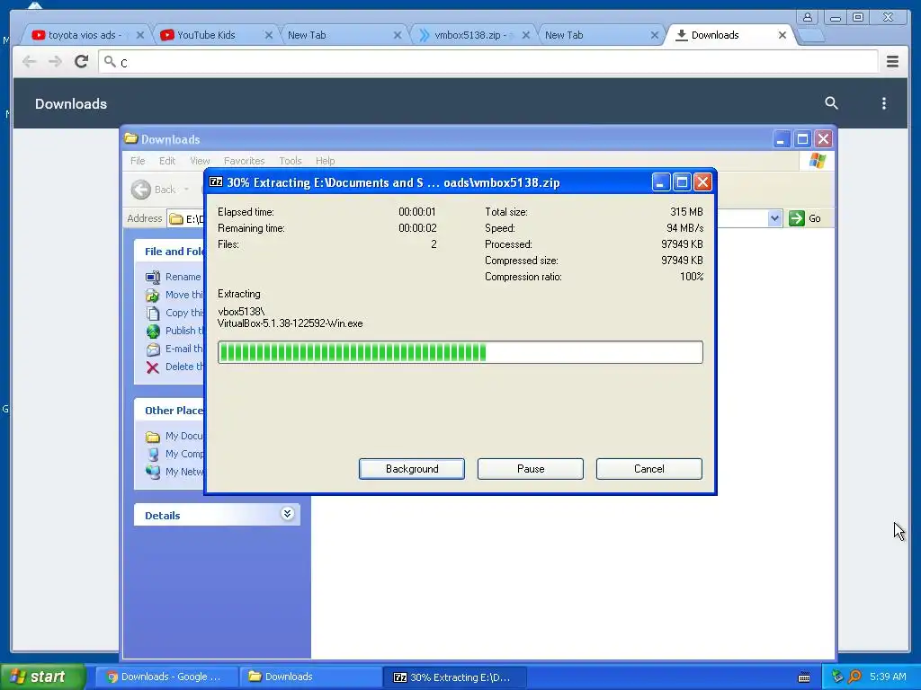The height and width of the screenshot is (690, 921).
Task: Open the Chrome user profile button
Action: pyautogui.click(x=808, y=17)
